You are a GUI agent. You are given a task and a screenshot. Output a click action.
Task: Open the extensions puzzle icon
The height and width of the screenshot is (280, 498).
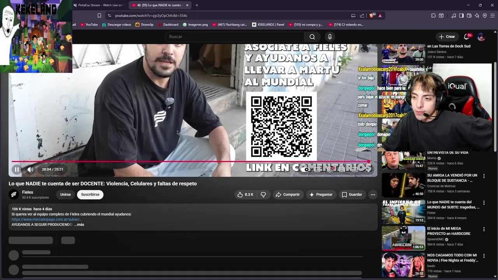433,16
